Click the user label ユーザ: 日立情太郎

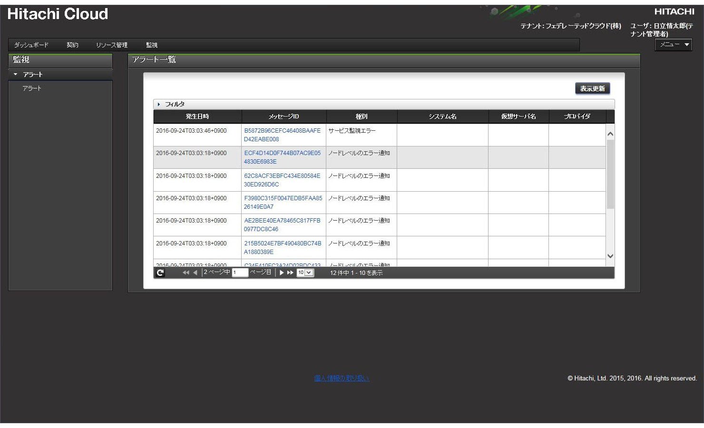click(662, 29)
